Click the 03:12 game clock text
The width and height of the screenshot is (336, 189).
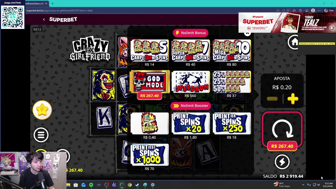tap(37, 29)
